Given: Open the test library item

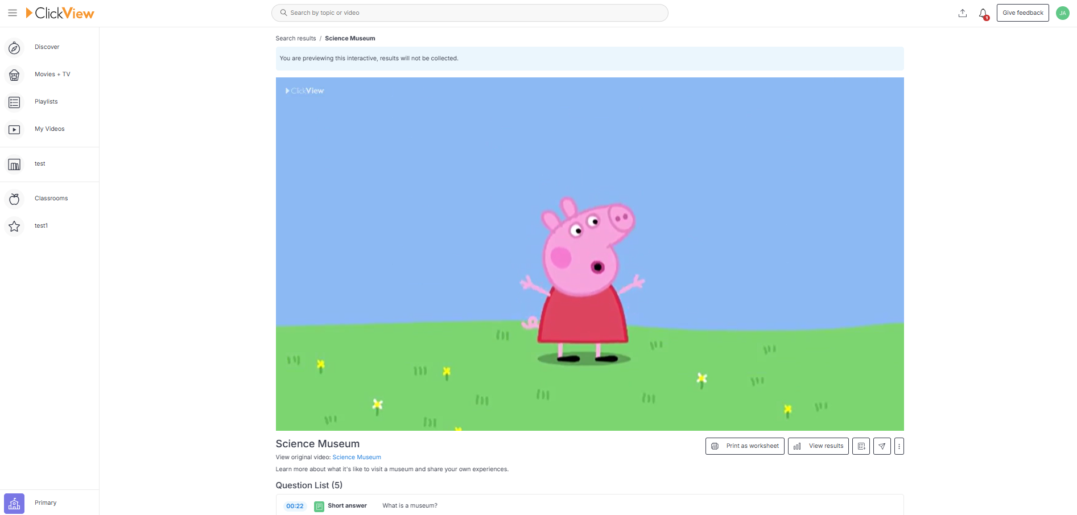Looking at the screenshot, I should click(40, 164).
